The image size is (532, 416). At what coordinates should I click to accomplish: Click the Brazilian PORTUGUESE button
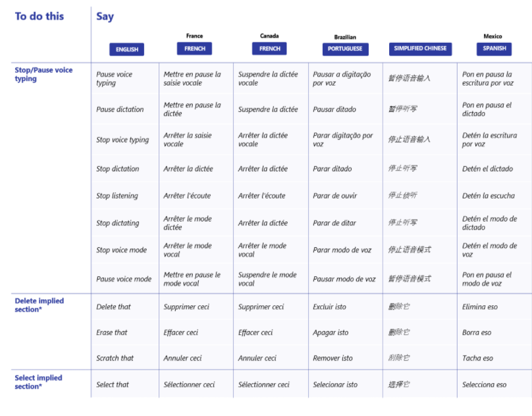pos(346,49)
